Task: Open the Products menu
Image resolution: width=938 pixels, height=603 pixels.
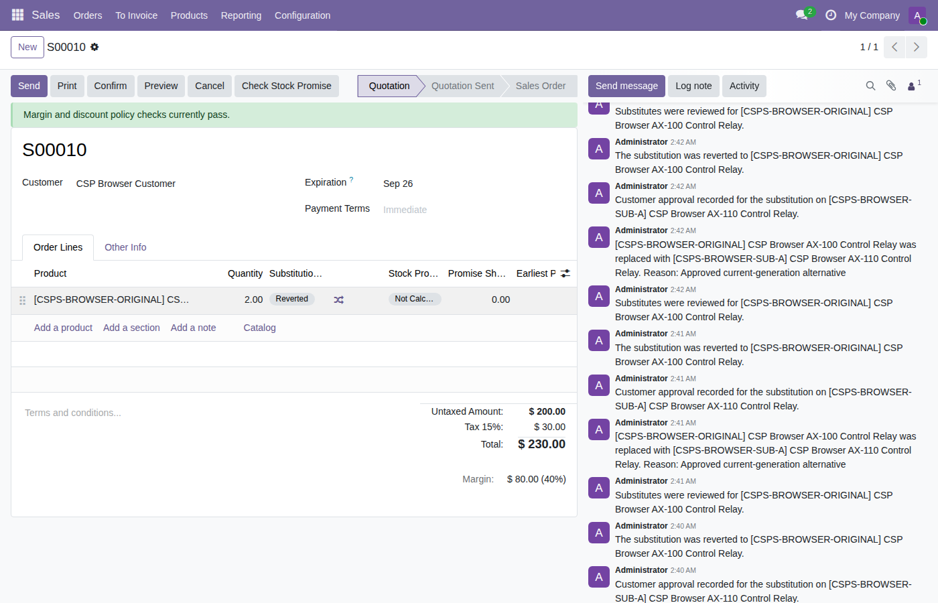Action: (189, 15)
